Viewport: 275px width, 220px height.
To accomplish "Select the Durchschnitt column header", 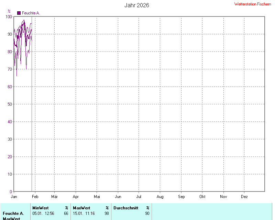I will tap(126, 208).
